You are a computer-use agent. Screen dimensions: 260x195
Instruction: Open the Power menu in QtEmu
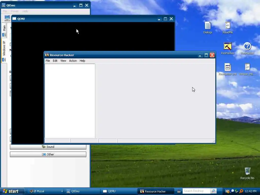(14, 11)
